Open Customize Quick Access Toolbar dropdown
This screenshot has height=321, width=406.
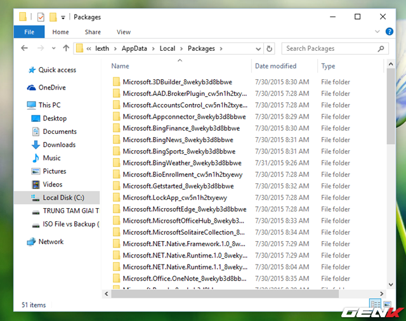coord(63,18)
